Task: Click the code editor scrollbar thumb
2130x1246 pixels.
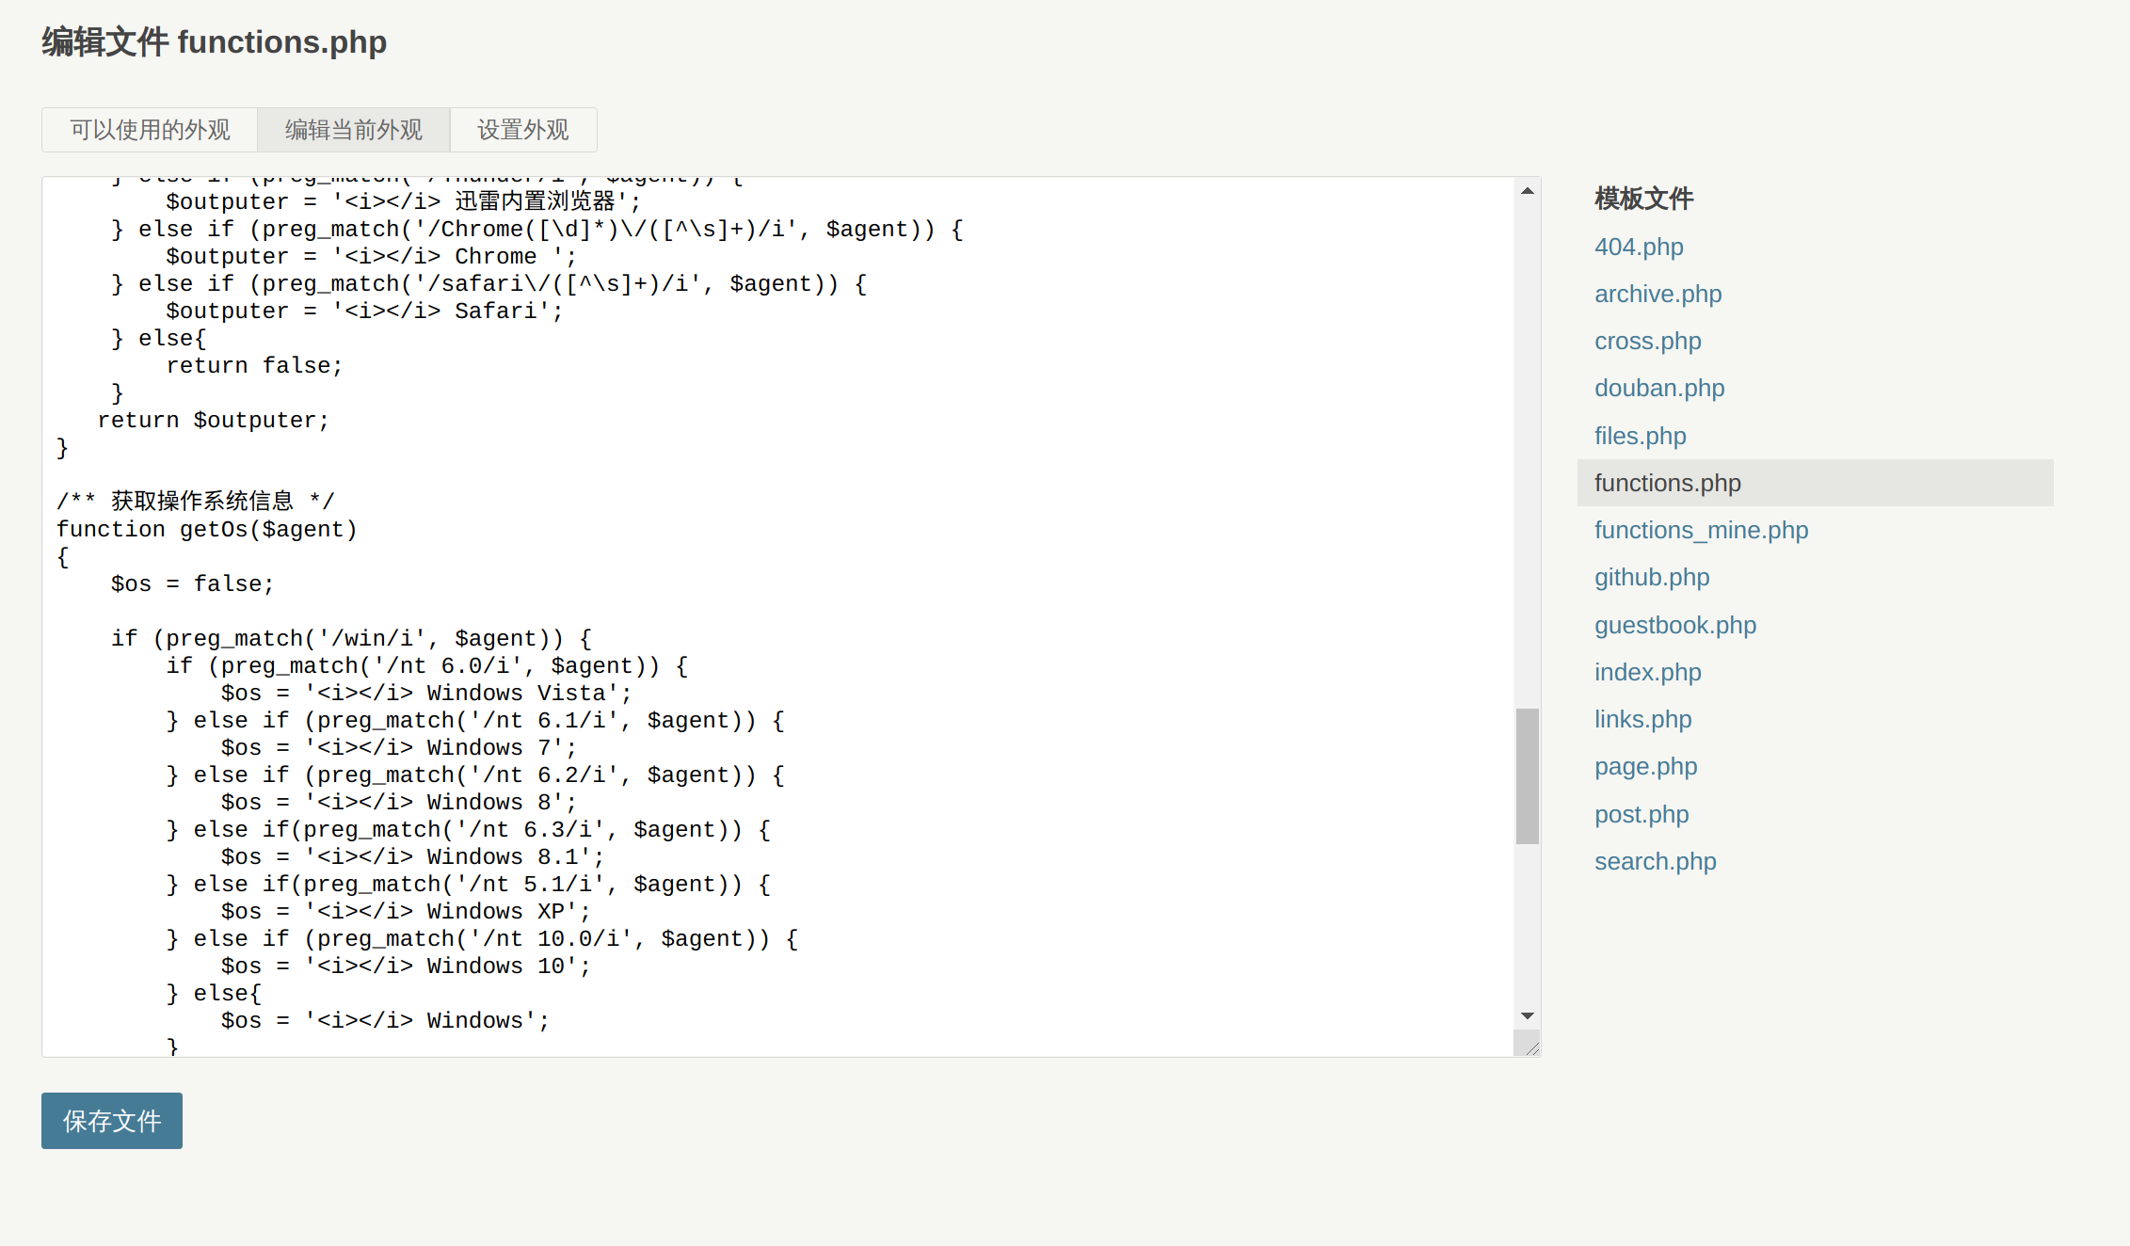Action: [1527, 776]
